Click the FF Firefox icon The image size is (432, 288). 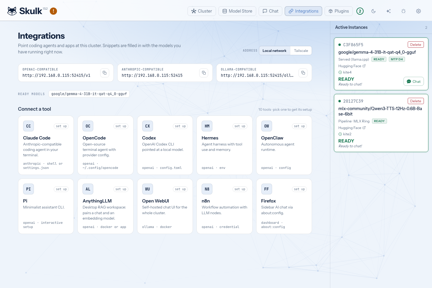coord(267,189)
